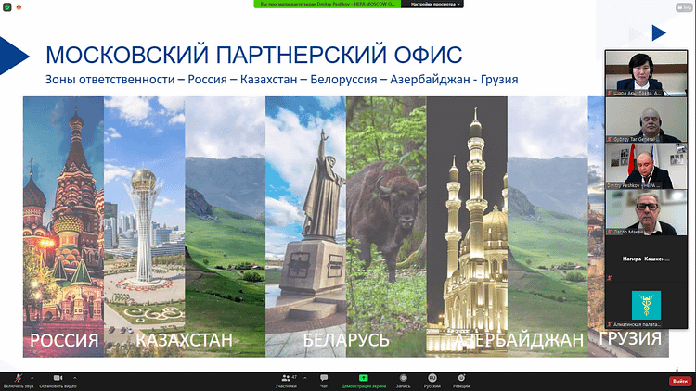
Task: Click slide title МОСКОВСКИЙ ПАРТНЕРСКИЙ ОФИС
Action: 254,55
